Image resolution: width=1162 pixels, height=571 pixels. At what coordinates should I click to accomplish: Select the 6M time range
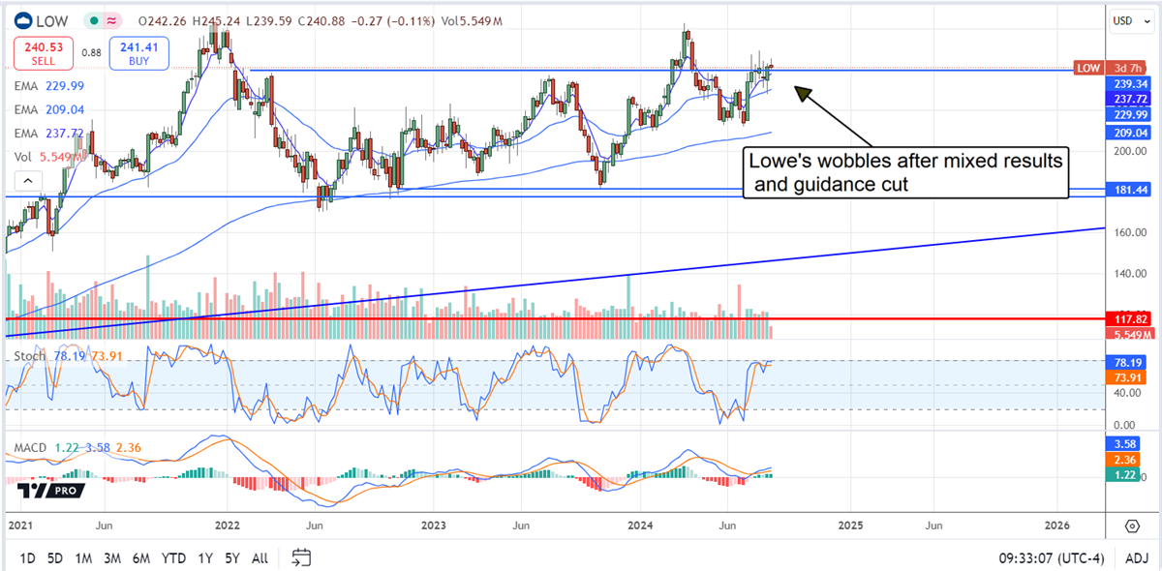(141, 557)
